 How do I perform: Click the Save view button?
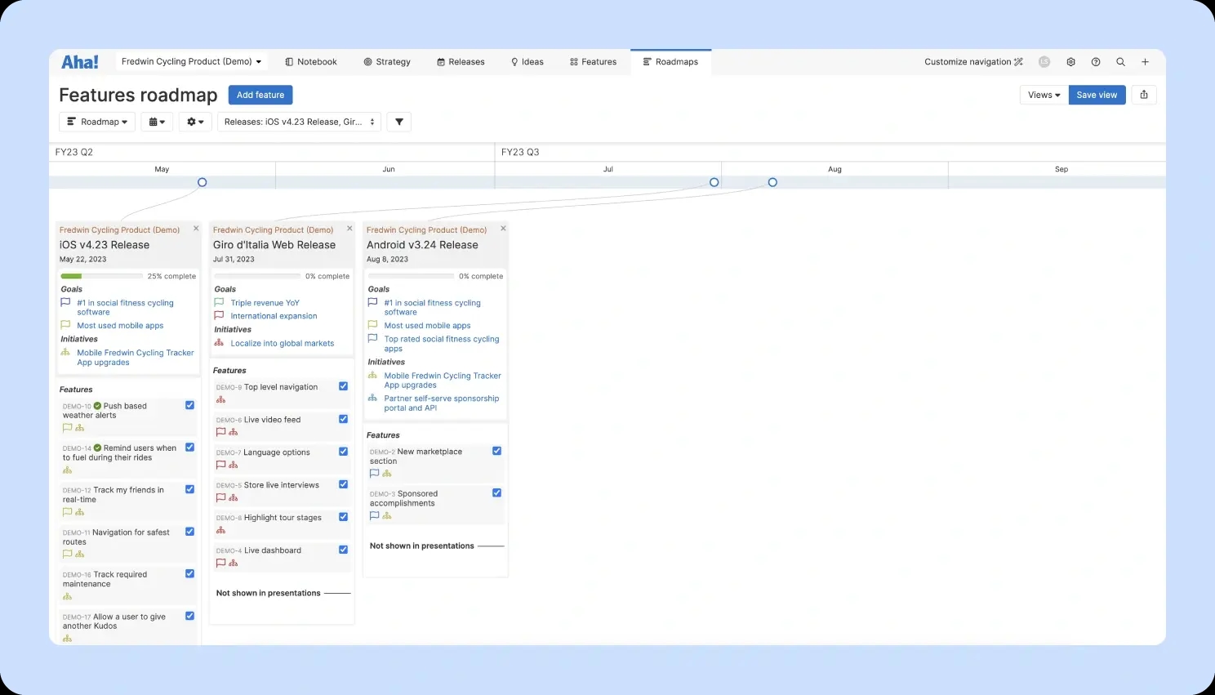tap(1097, 95)
